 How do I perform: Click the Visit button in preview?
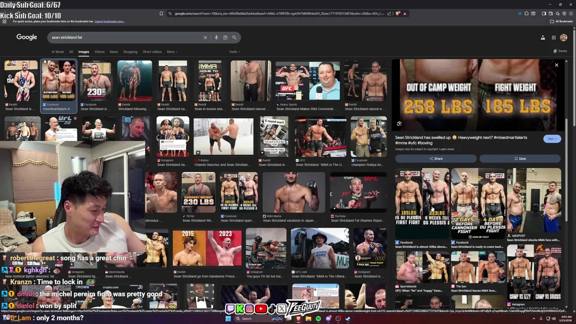pyautogui.click(x=552, y=139)
